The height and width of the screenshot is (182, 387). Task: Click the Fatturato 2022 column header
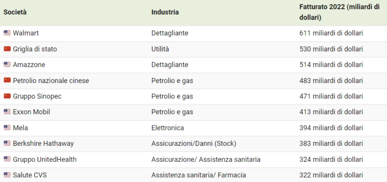(339, 12)
